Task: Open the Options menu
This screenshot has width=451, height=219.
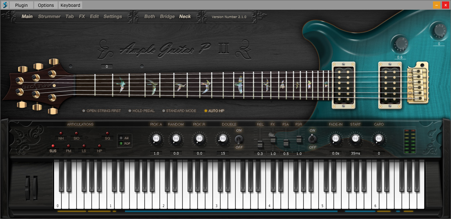Action: coord(45,5)
